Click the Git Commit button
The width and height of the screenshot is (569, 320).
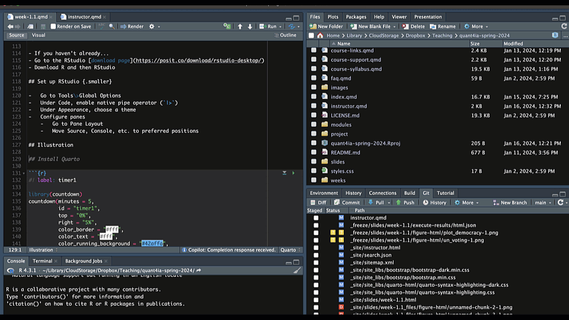pyautogui.click(x=347, y=203)
